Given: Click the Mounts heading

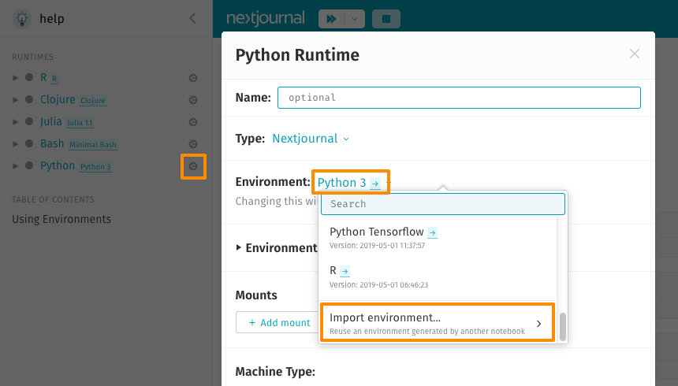Looking at the screenshot, I should coord(256,295).
